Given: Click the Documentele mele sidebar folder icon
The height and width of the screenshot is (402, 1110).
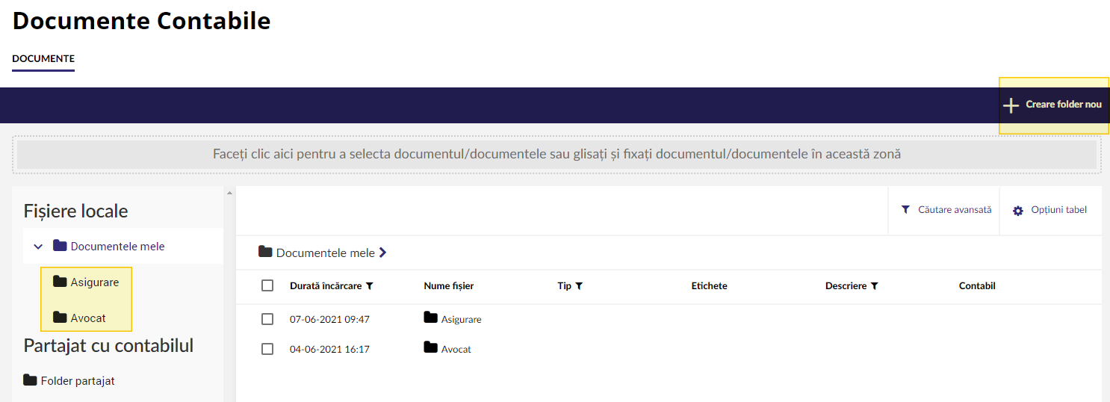Looking at the screenshot, I should click(x=60, y=246).
